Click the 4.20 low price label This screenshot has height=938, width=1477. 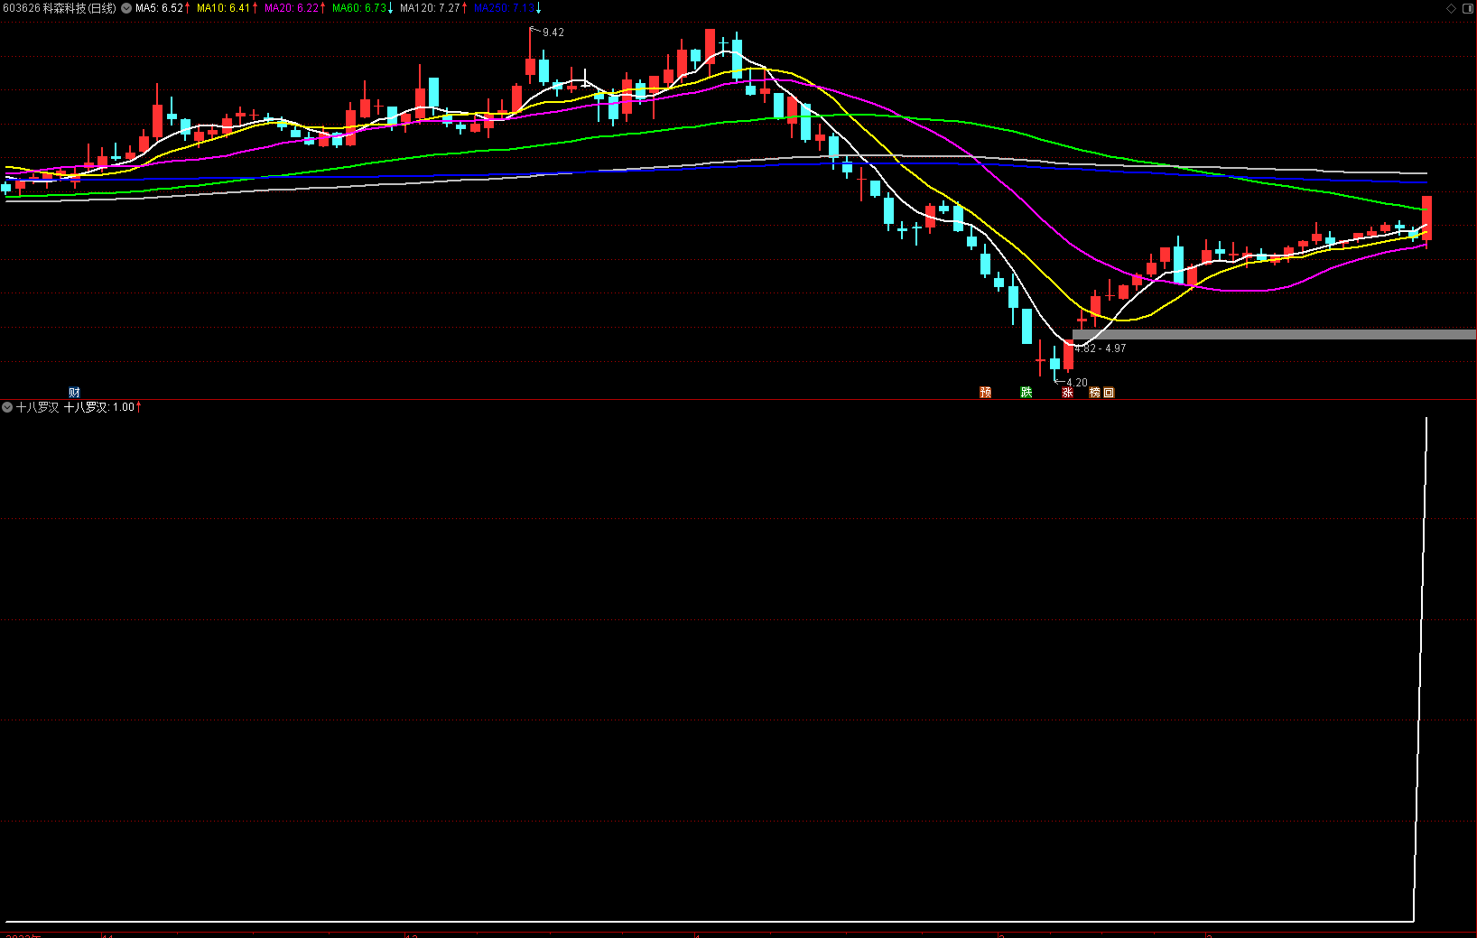(1077, 383)
